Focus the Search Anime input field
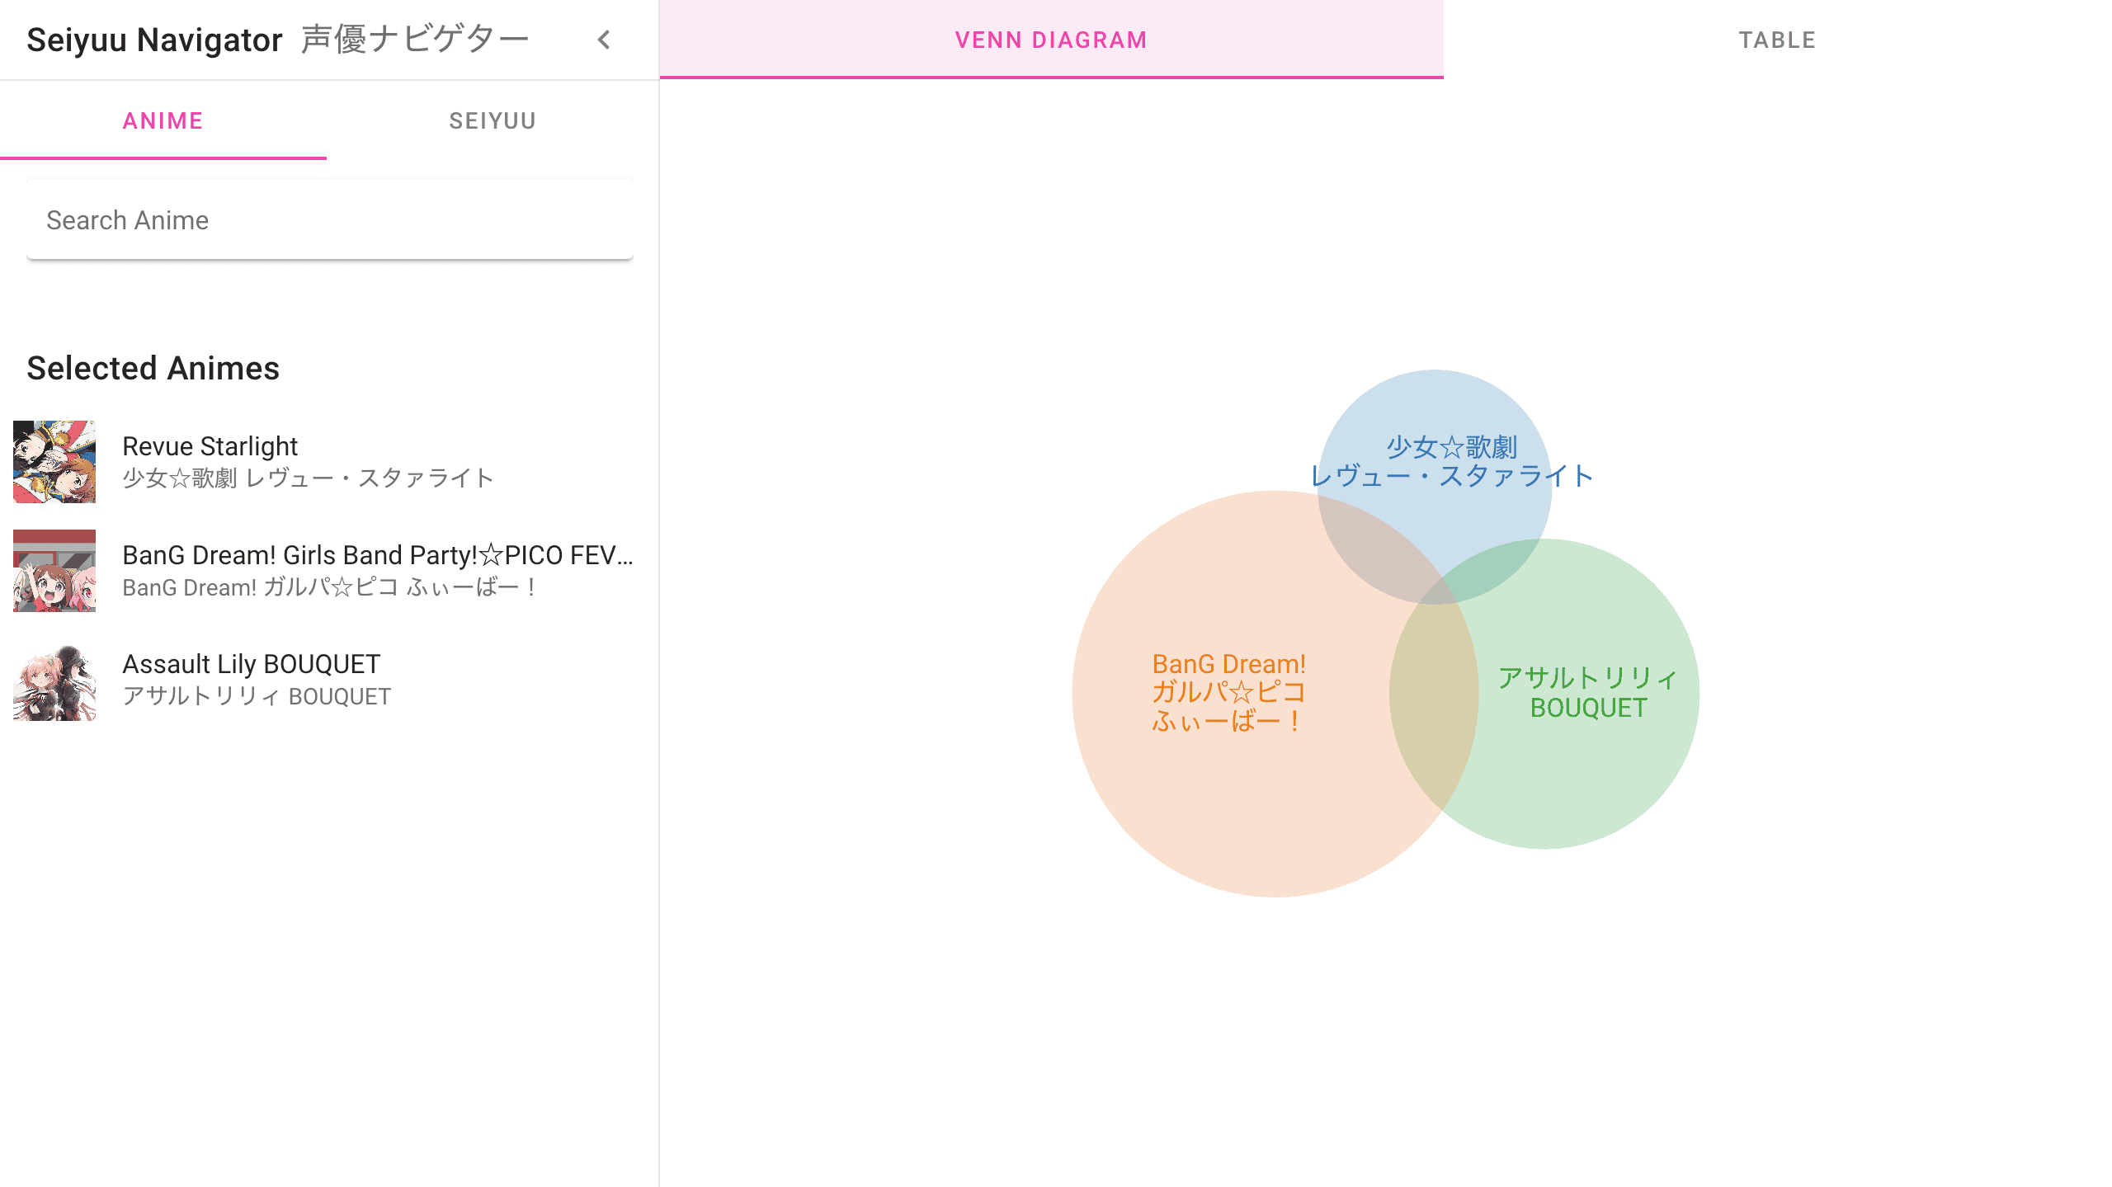2112x1187 pixels. 330,220
